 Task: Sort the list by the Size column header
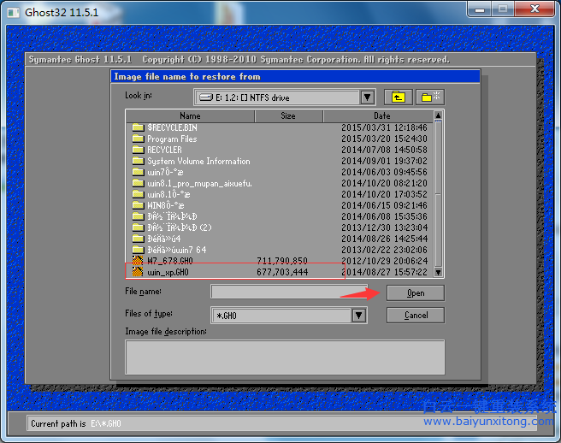pyautogui.click(x=288, y=116)
